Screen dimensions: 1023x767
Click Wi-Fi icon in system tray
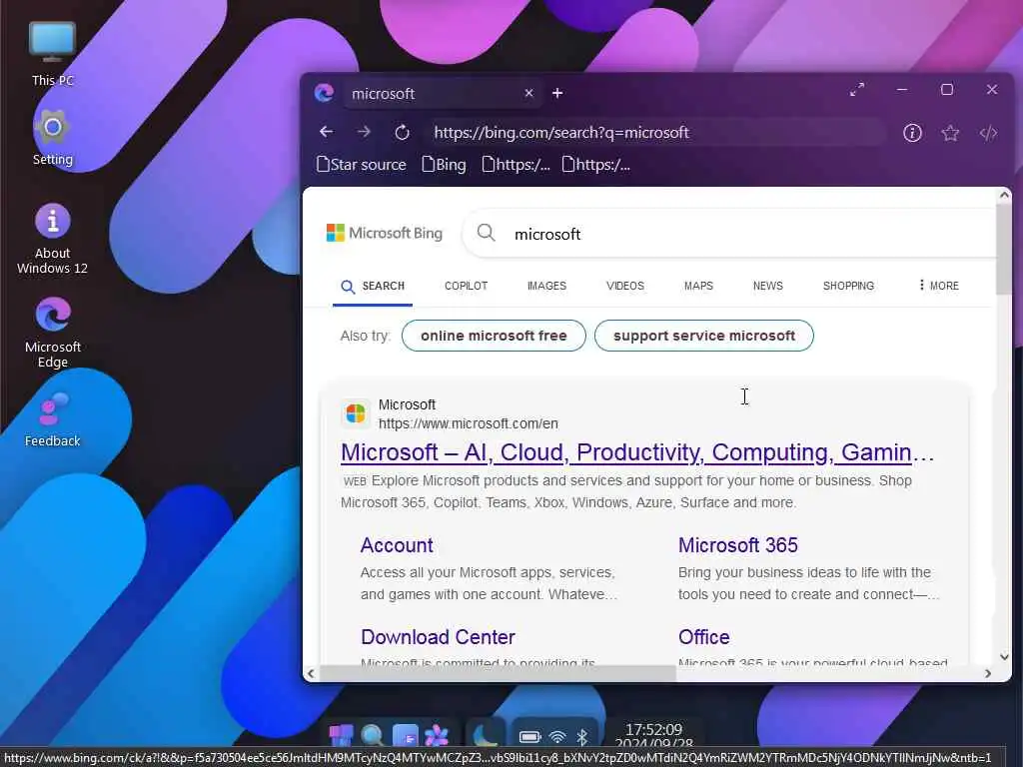click(x=557, y=737)
